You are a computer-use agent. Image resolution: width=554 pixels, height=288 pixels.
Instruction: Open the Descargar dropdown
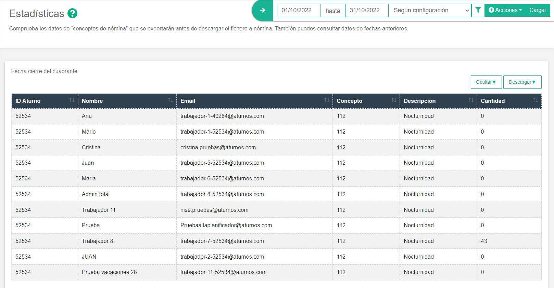522,82
